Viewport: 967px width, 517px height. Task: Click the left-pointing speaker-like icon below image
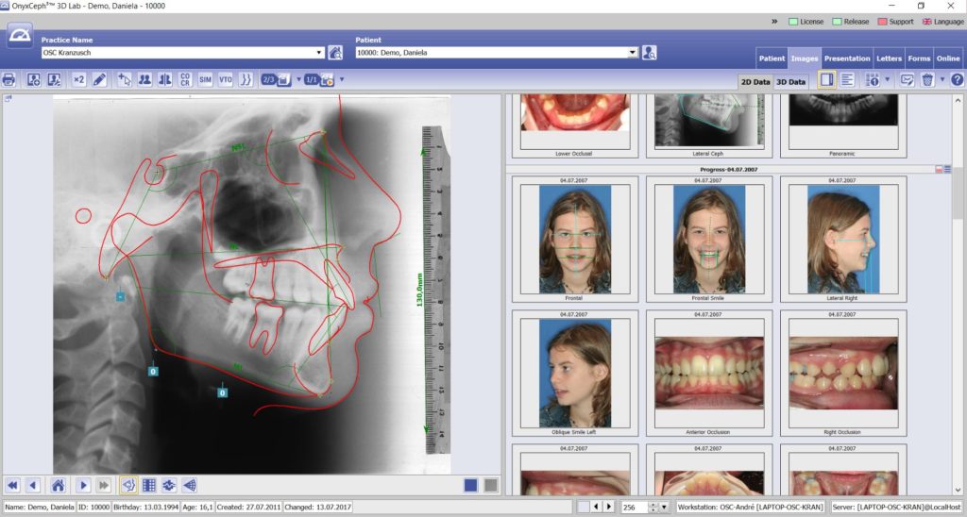[190, 486]
